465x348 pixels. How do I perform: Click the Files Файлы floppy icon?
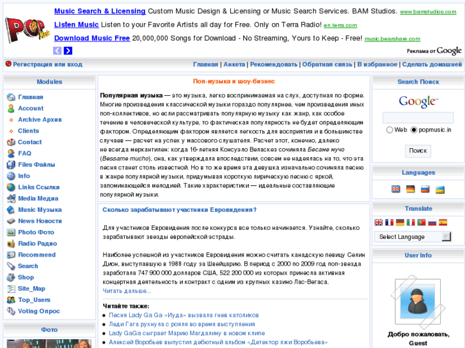11,164
